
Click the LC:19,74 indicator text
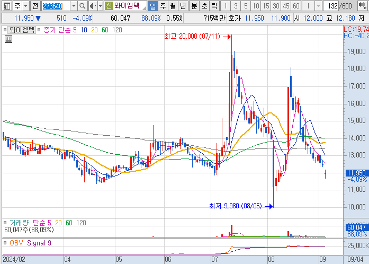(x=356, y=29)
